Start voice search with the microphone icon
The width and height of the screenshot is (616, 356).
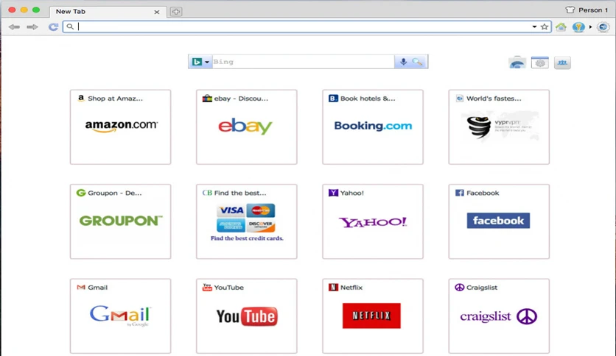(403, 62)
